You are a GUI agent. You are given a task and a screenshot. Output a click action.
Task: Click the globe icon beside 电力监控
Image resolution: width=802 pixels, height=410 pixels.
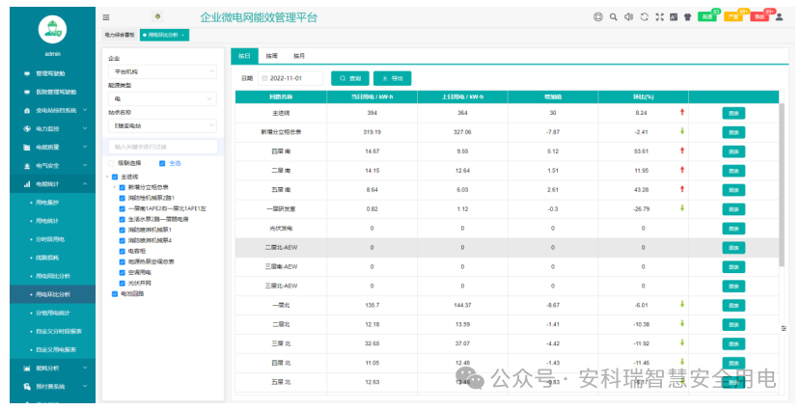tap(27, 129)
